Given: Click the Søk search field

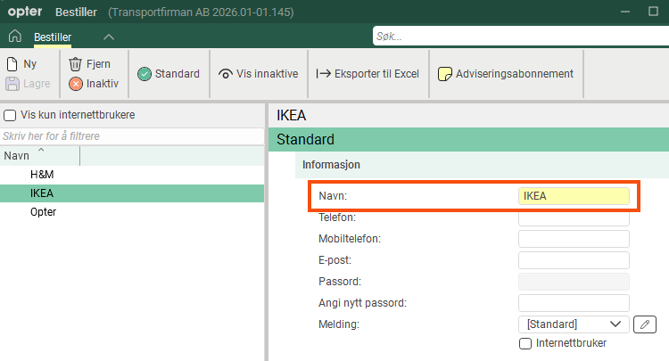Looking at the screenshot, I should click(517, 37).
